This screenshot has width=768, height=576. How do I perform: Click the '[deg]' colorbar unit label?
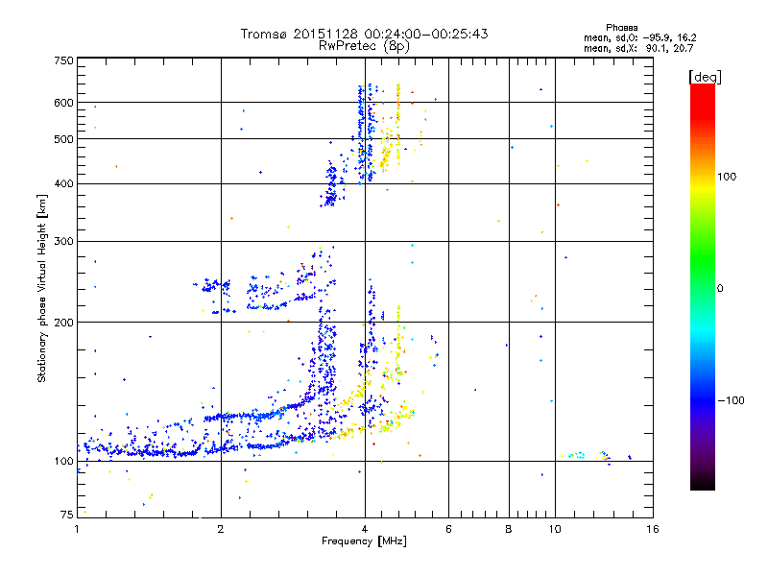point(705,77)
